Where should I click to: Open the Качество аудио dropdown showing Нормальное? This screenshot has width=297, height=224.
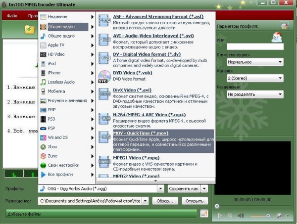255,62
